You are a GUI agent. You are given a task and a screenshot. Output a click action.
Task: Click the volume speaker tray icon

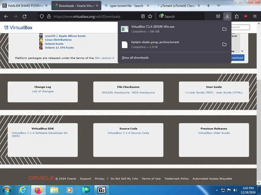[x=235, y=190]
